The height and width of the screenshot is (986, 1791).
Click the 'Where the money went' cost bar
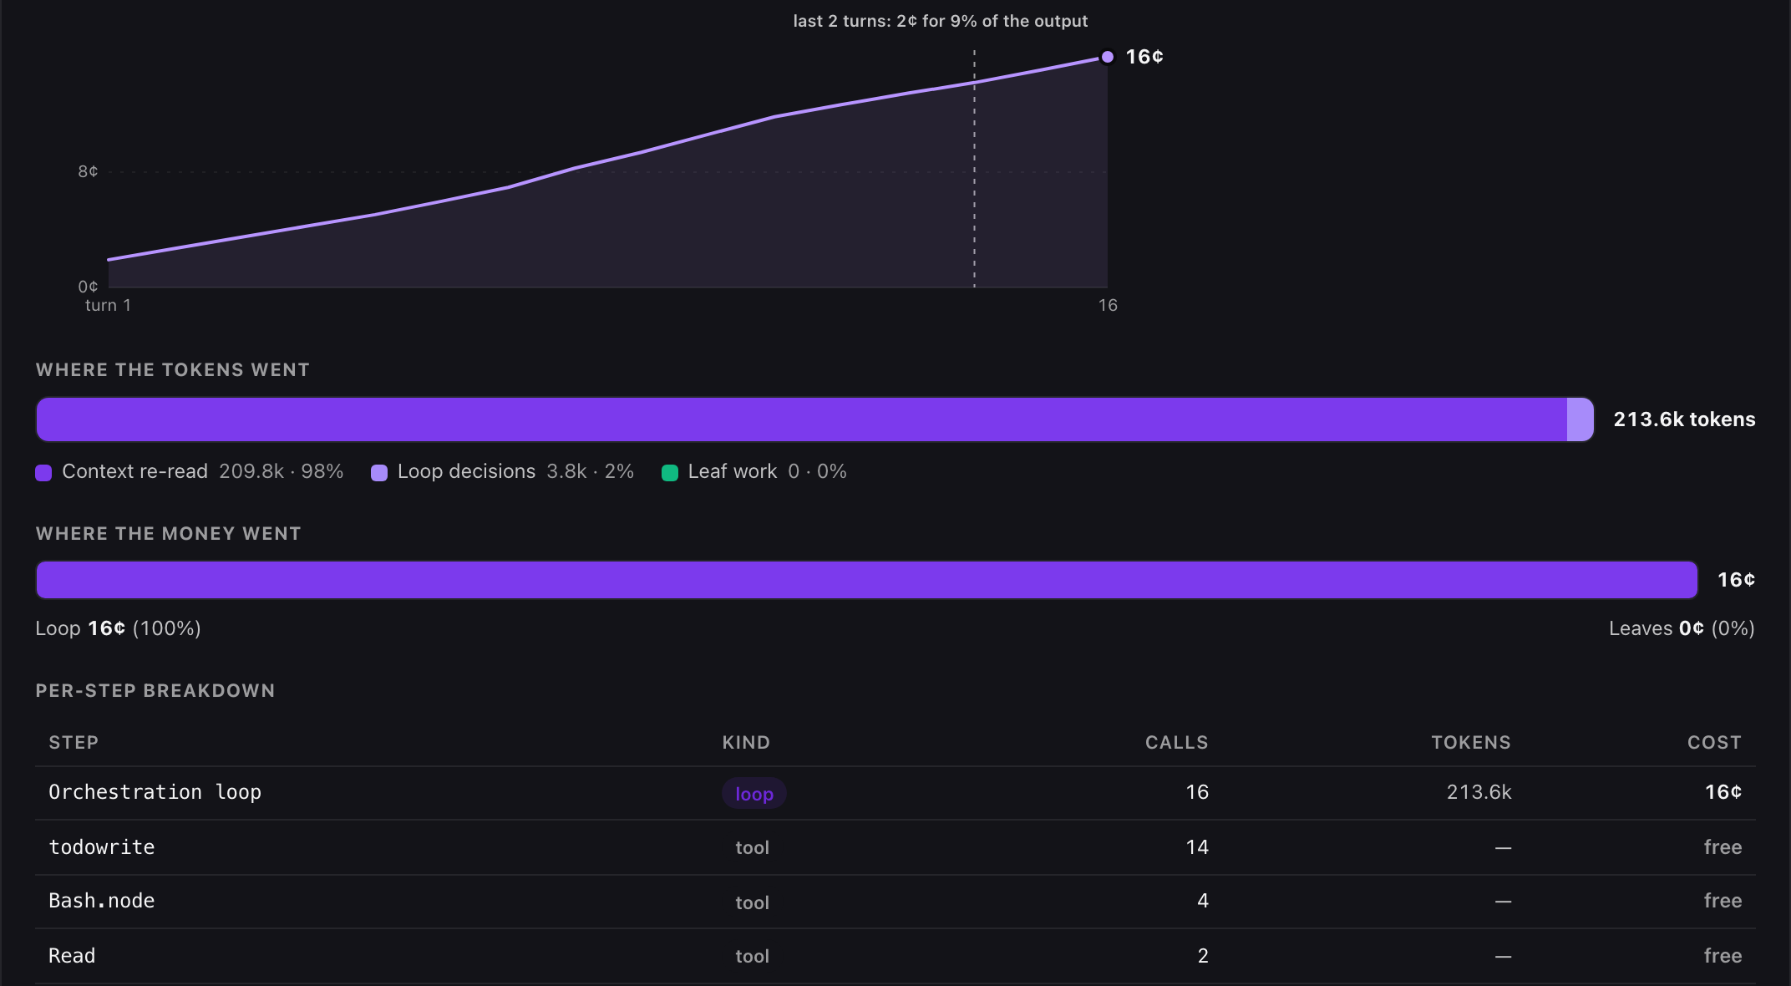point(867,580)
